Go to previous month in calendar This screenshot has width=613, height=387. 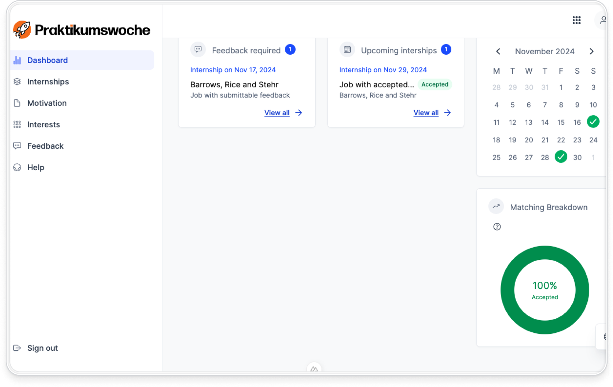pyautogui.click(x=498, y=51)
